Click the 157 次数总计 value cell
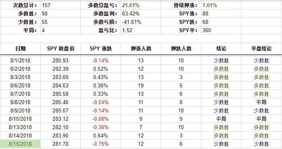282x149 pixels. click(x=60, y=5)
